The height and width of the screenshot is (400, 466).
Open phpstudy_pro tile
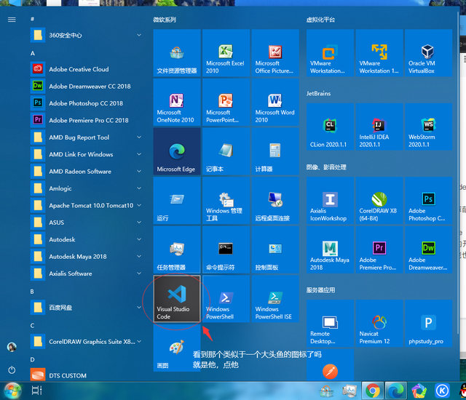[429, 324]
